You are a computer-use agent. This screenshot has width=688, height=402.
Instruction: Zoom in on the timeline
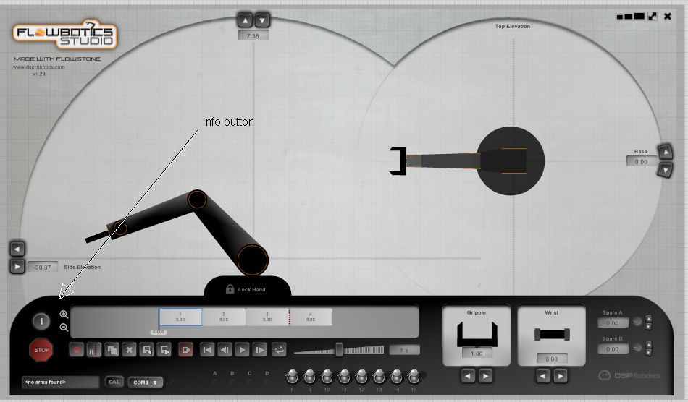[x=64, y=315]
